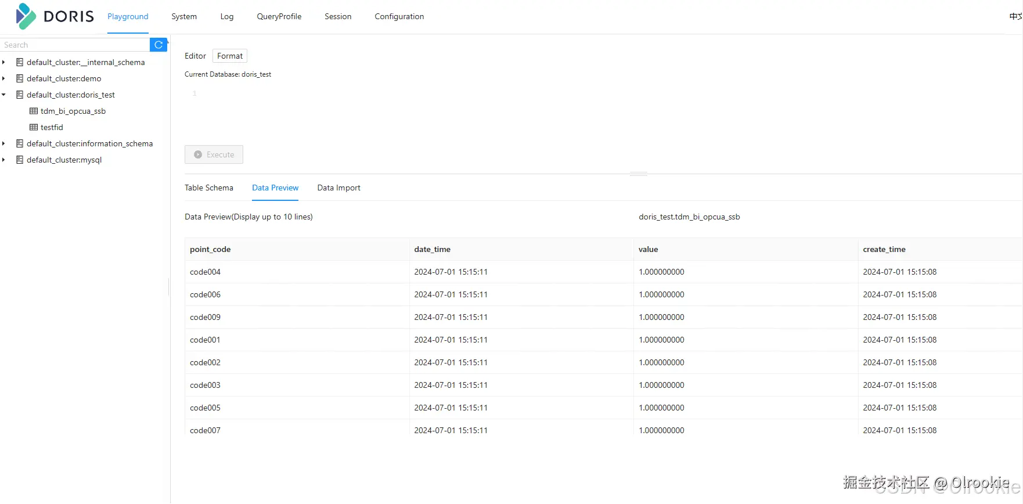Viewport: 1023px width, 504px height.
Task: Click the database icon of default_cluster:mysql
Action: (20, 160)
